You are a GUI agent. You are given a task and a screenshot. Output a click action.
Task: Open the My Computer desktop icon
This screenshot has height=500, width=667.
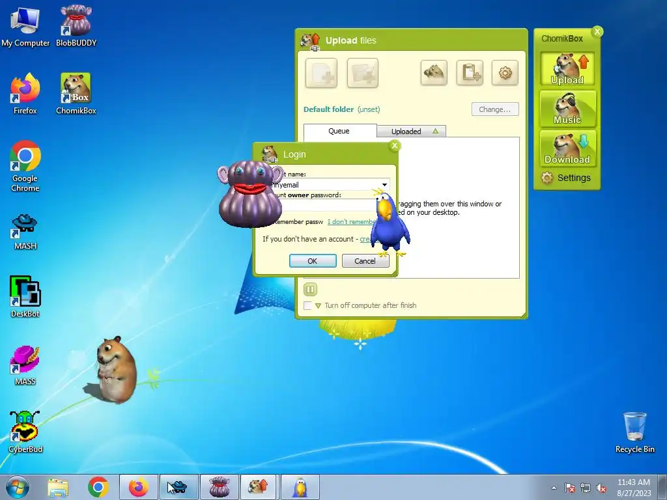(x=25, y=26)
